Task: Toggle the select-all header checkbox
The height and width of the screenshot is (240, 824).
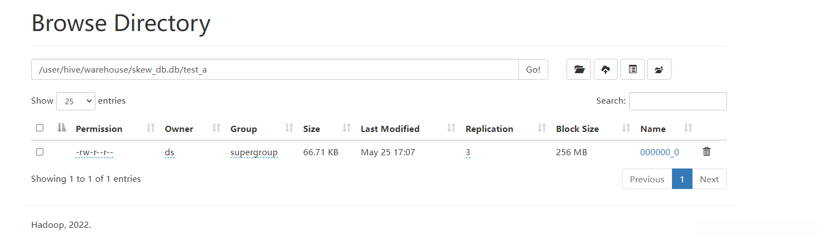Action: coord(39,128)
